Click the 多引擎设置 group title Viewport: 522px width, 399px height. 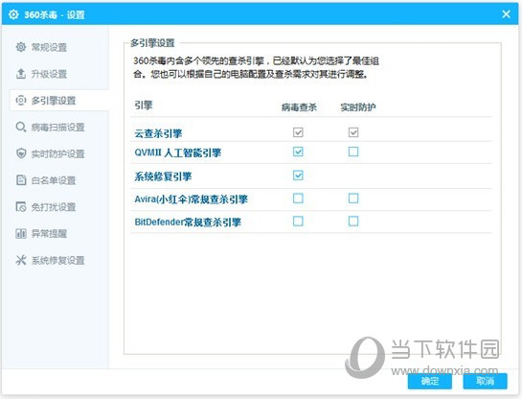point(152,43)
